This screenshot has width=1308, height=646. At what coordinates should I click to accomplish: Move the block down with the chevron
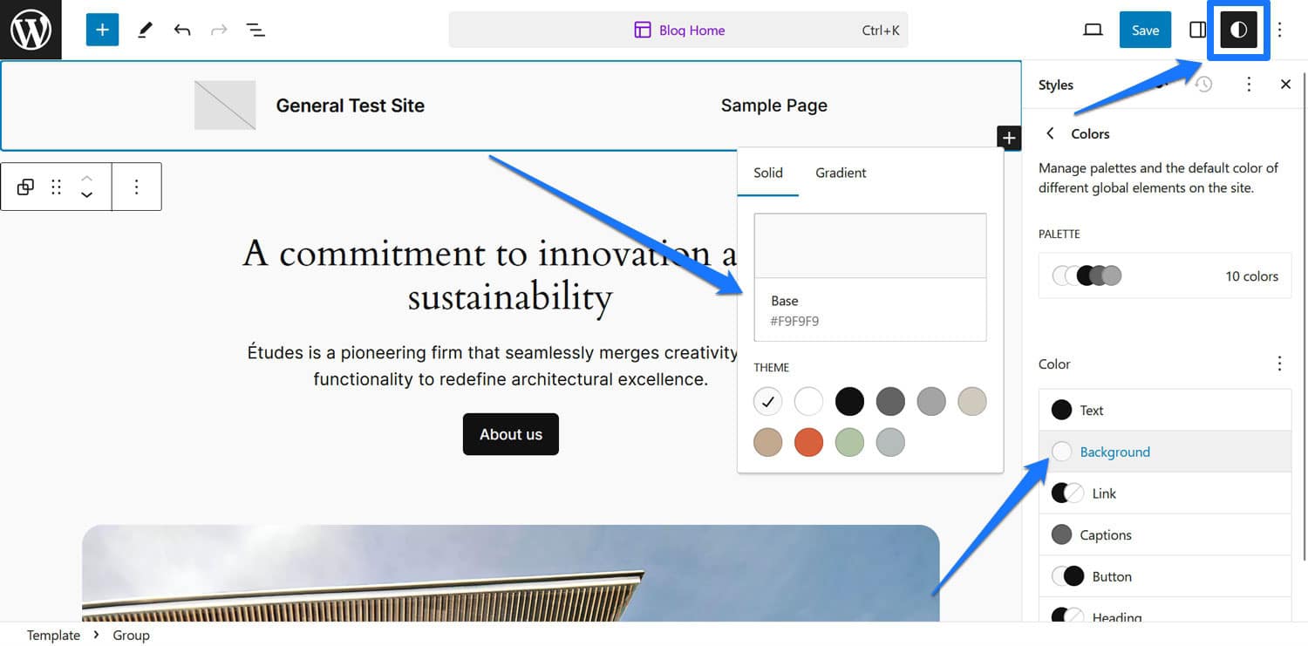87,194
